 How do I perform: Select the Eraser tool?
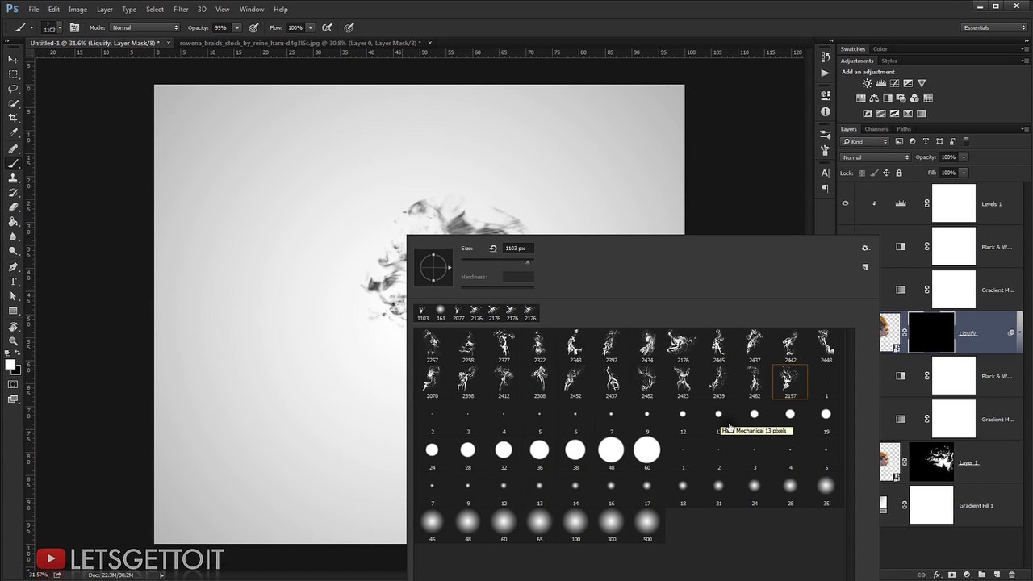[x=13, y=207]
